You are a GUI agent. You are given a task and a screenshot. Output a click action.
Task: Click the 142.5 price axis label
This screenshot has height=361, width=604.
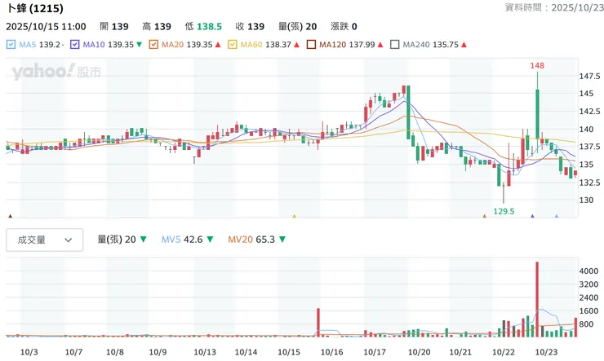[x=590, y=112]
